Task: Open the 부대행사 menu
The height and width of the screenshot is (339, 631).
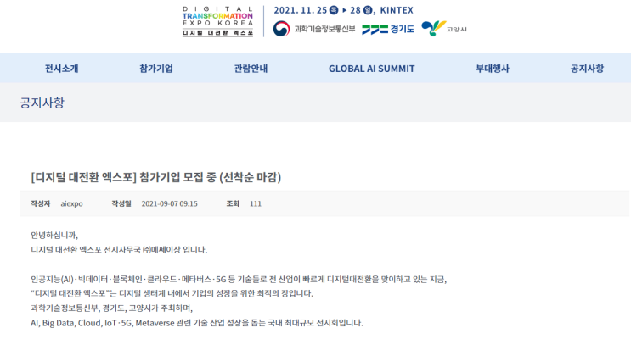Action: tap(493, 69)
